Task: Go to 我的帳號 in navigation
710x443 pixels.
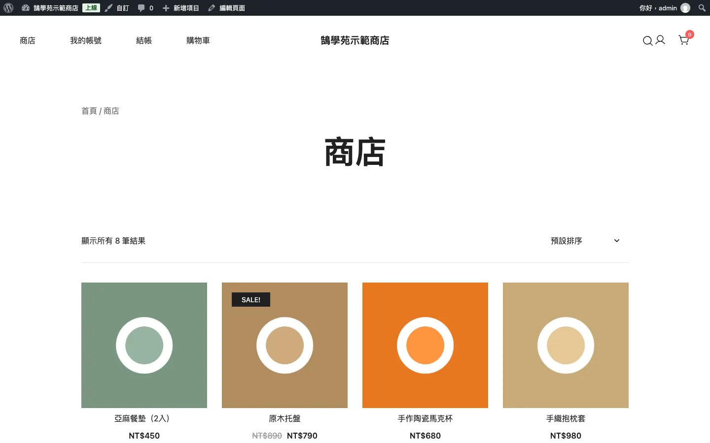Action: (x=86, y=40)
